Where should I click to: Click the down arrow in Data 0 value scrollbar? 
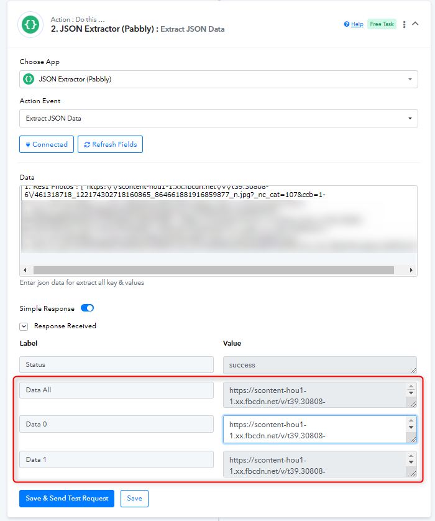(411, 427)
